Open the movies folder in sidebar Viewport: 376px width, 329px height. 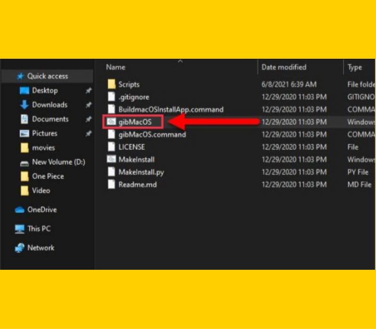point(43,148)
